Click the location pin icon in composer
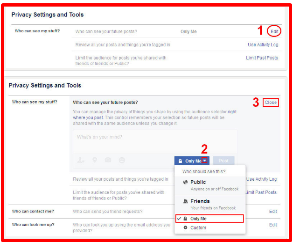293x242 pixels. [x=95, y=160]
